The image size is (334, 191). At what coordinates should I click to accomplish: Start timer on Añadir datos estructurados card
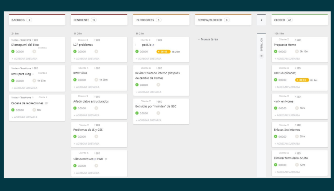pyautogui.click(x=96, y=108)
